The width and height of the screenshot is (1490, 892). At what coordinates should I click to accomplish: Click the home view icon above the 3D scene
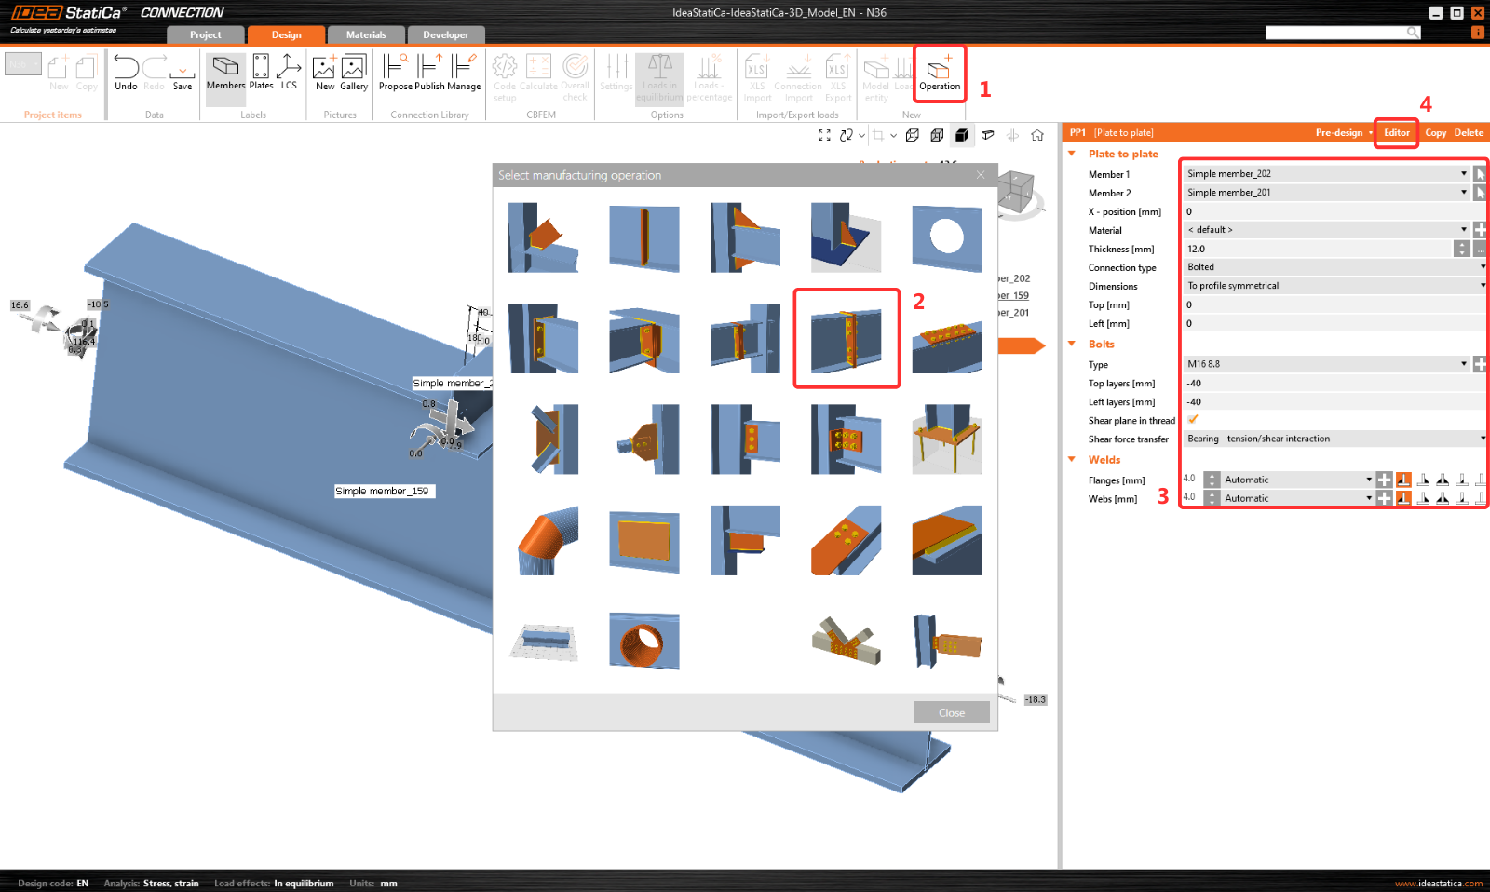1037,135
